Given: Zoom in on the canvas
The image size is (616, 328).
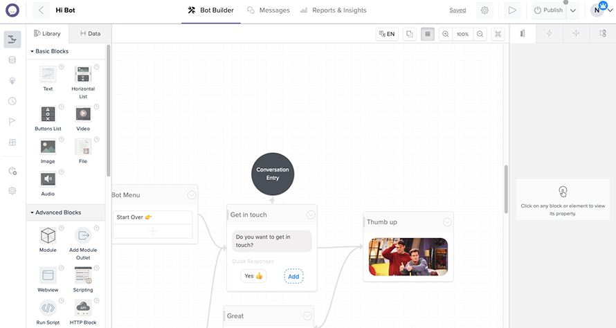Looking at the screenshot, I should tap(446, 34).
